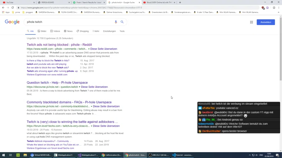
Task: Expand the commonly-blacklisted result URL dropdown arrow
Action: pyautogui.click(x=91, y=106)
